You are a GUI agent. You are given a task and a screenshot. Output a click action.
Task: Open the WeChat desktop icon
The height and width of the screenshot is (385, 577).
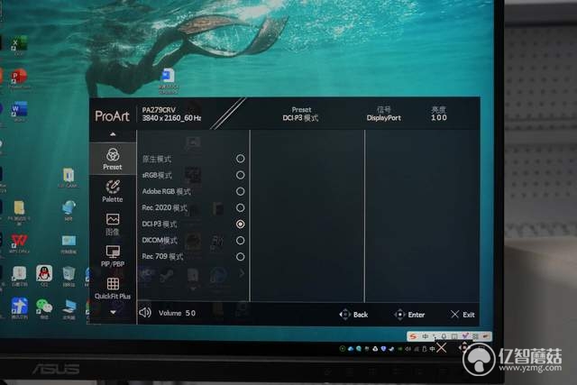point(44,307)
